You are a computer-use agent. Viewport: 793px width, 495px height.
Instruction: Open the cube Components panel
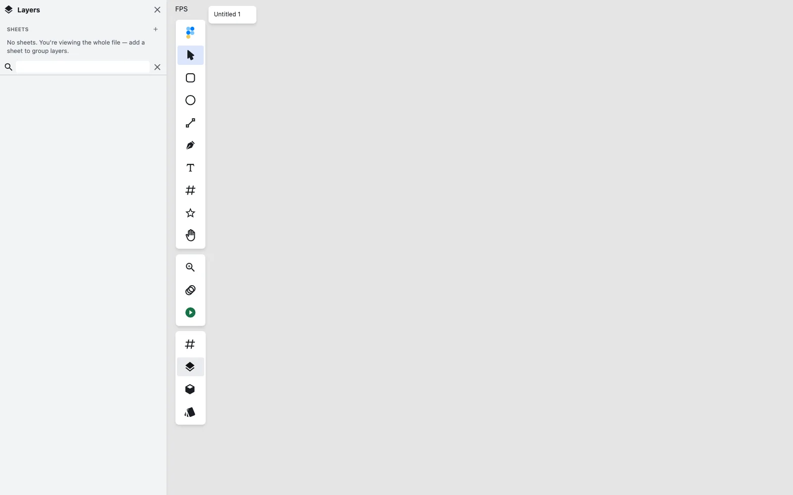[x=190, y=390]
